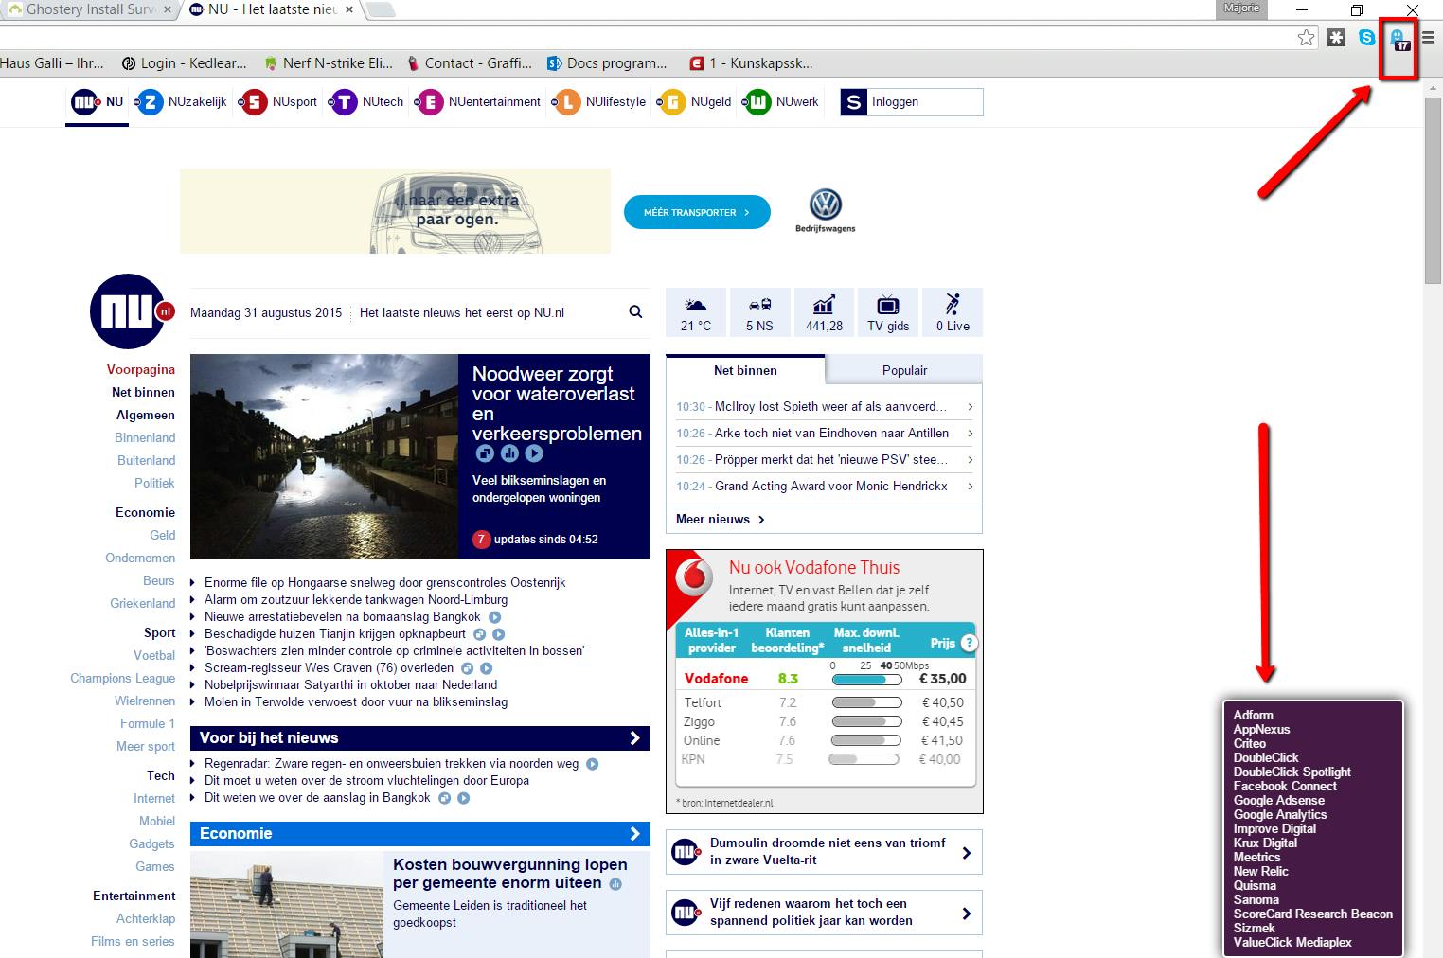Open the Binnenland sidebar link

[x=145, y=438]
